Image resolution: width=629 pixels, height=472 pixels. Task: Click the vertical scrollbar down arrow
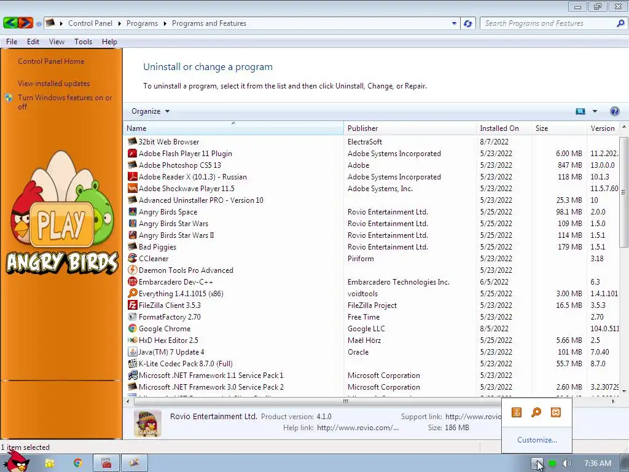pos(624,390)
